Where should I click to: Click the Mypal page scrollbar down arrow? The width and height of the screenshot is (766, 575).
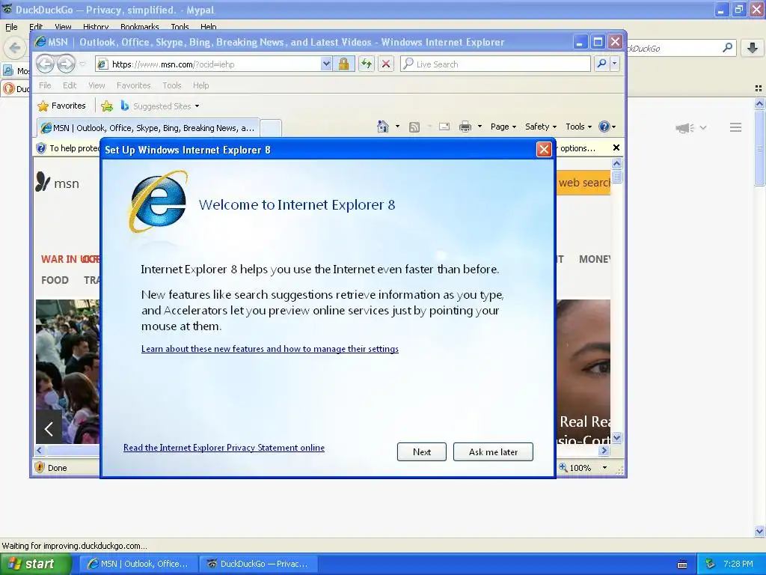pyautogui.click(x=759, y=531)
